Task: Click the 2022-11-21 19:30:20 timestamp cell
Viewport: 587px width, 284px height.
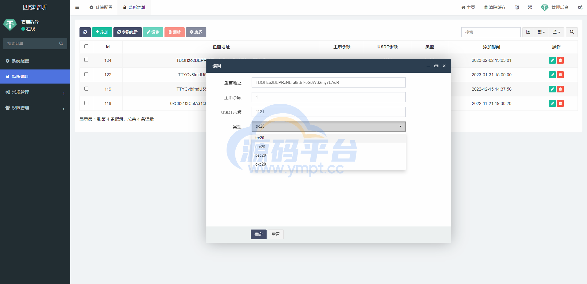Action: coord(491,103)
